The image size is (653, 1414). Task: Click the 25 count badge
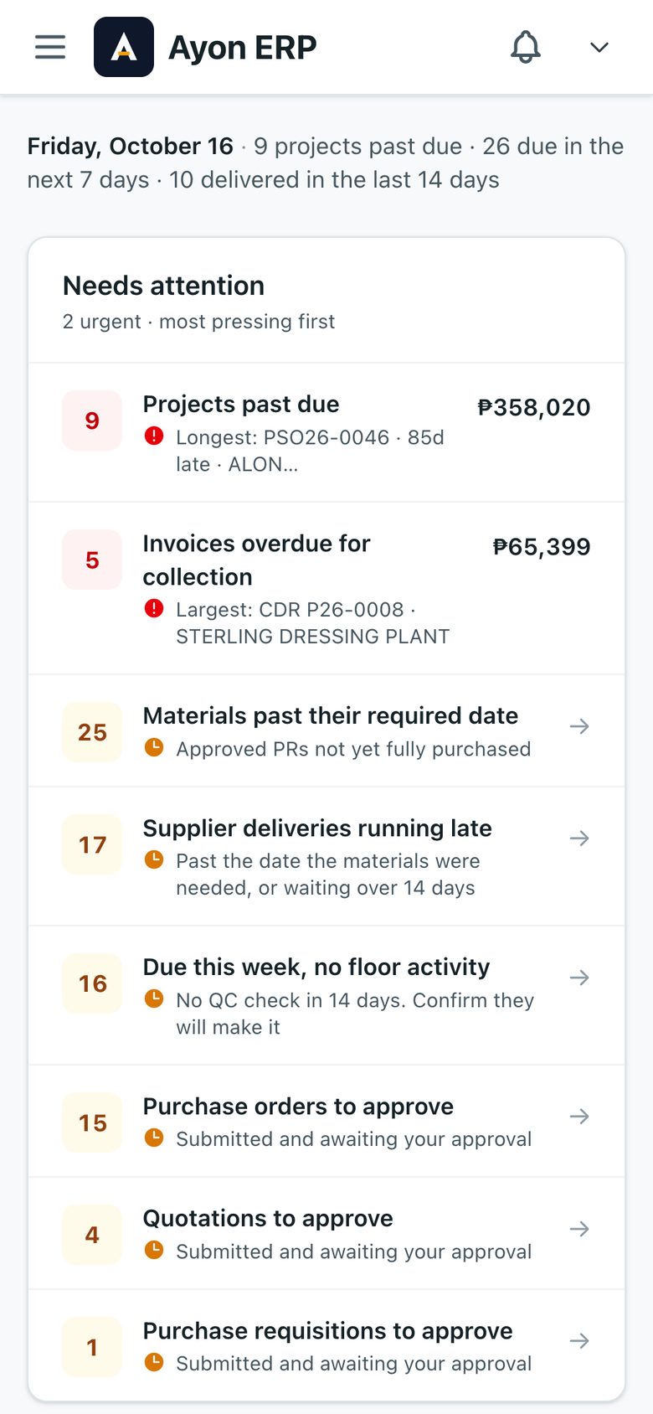coord(92,732)
